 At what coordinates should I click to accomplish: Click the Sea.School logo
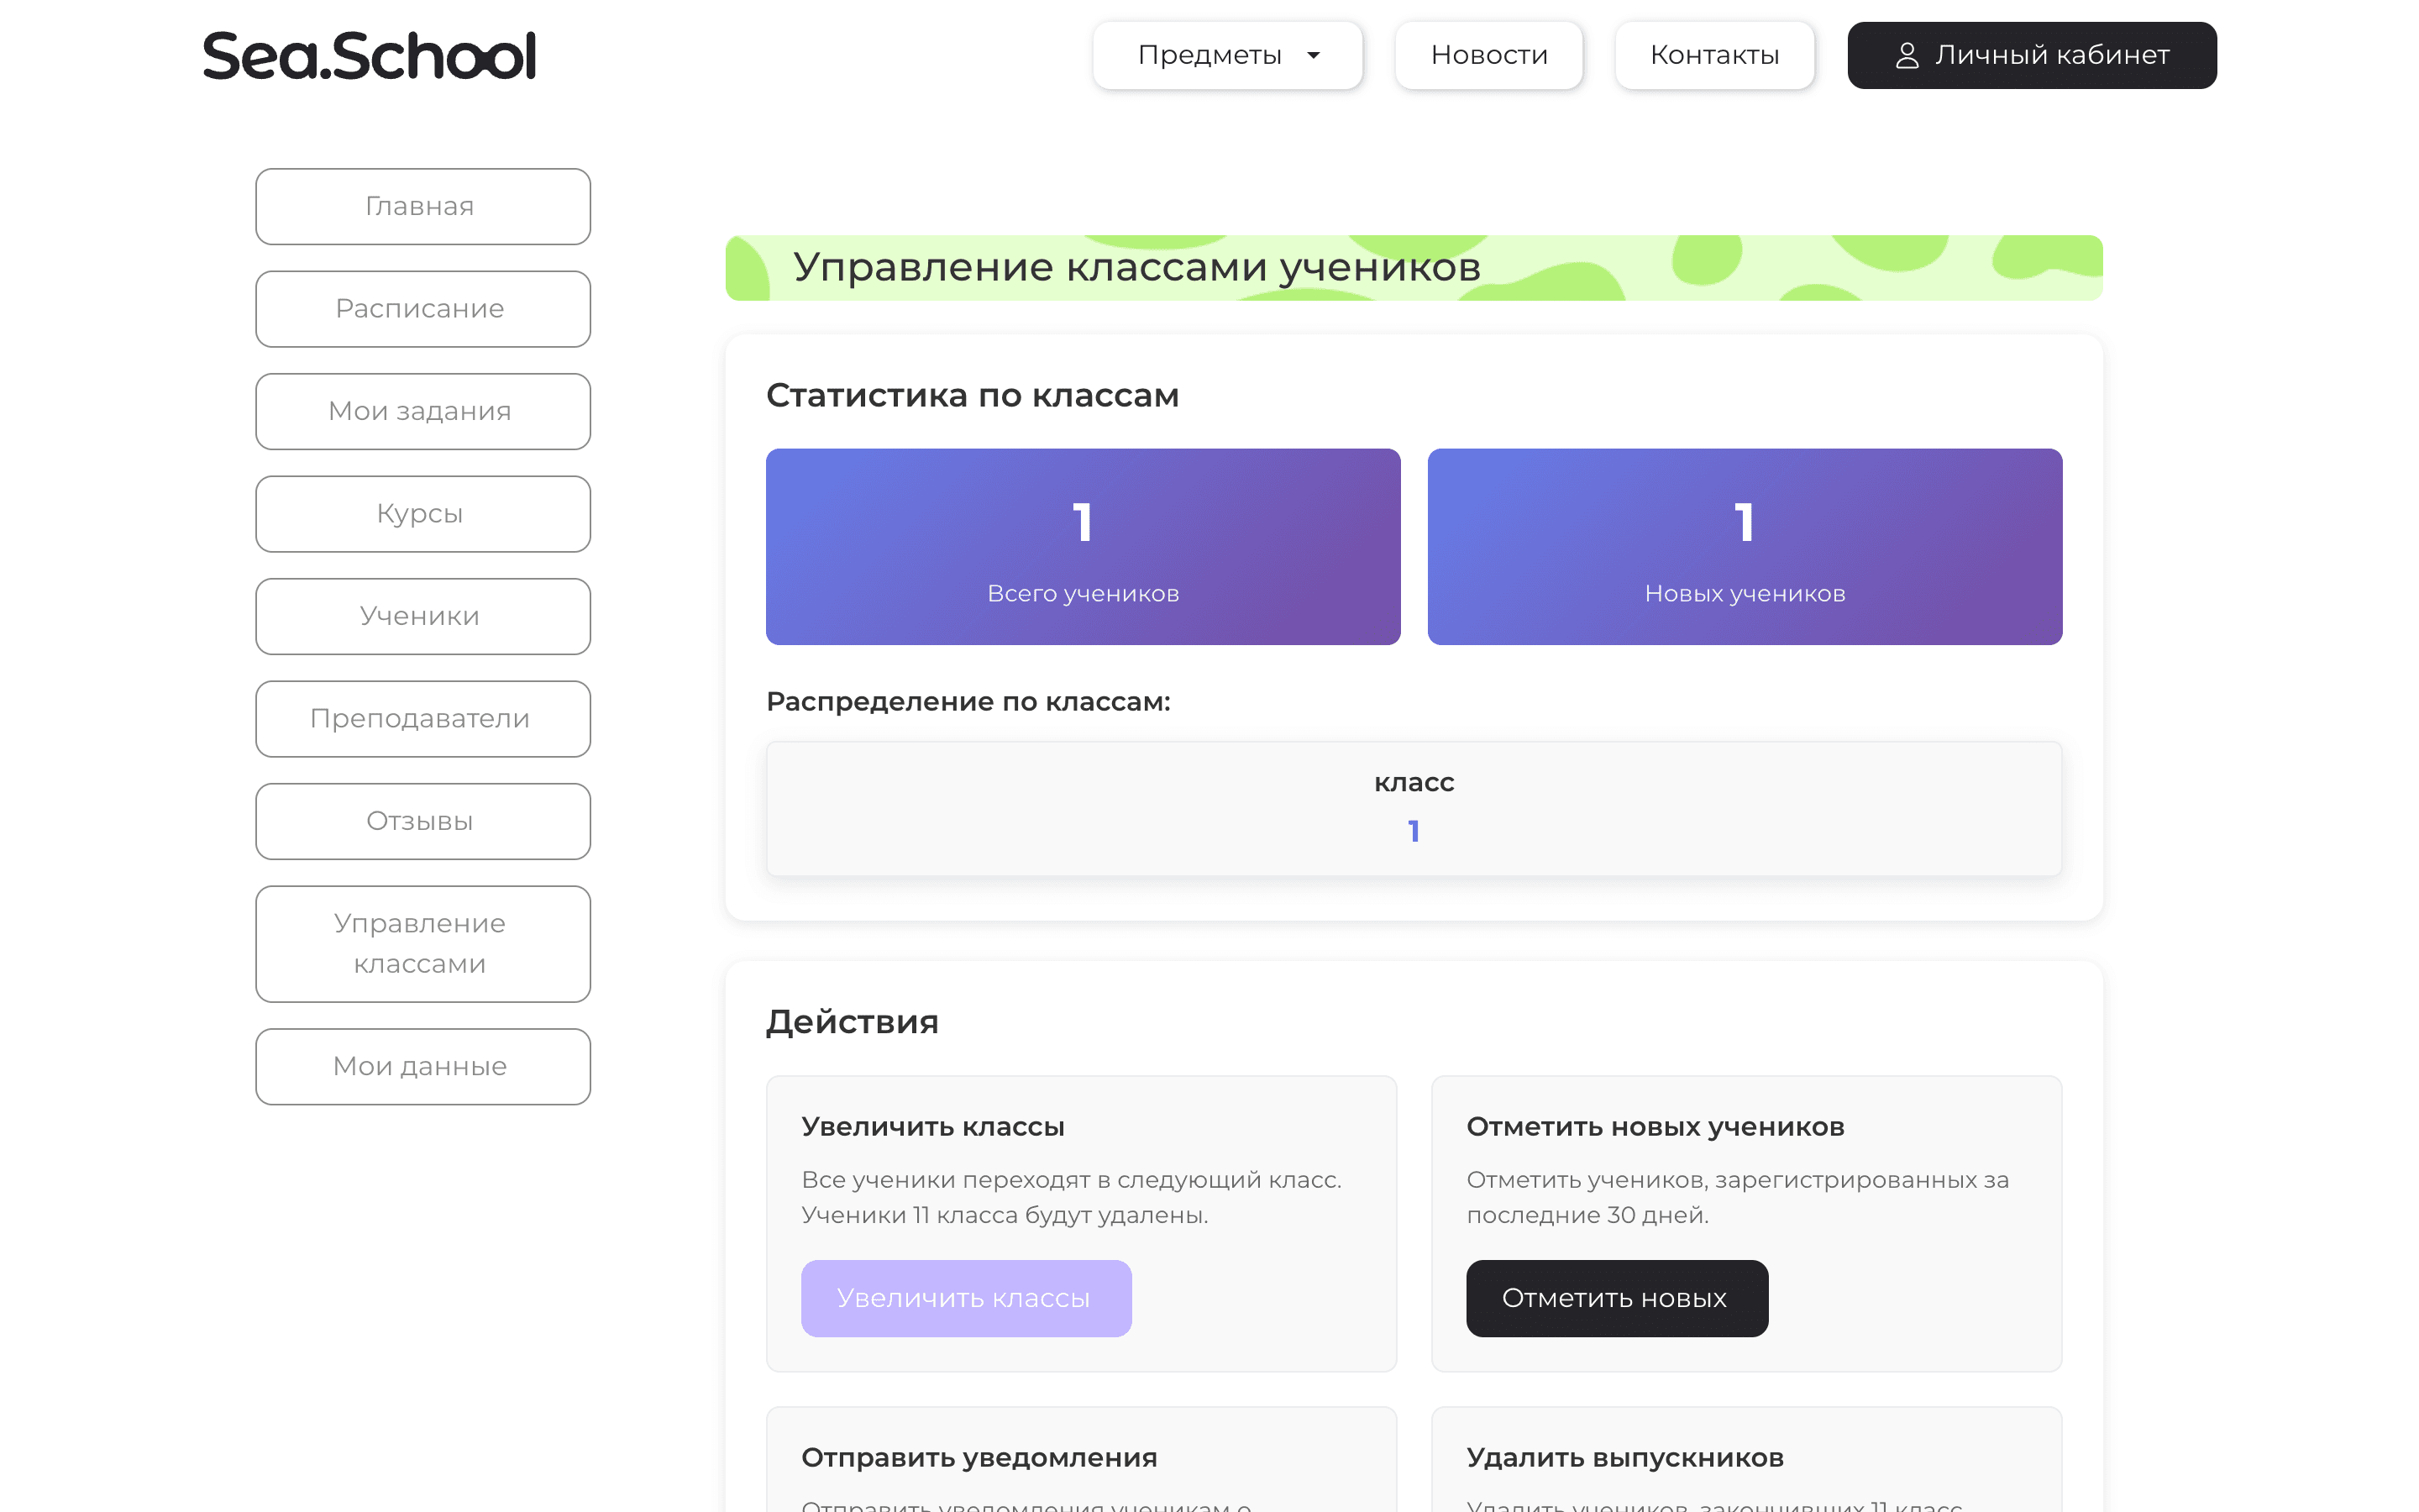click(369, 55)
